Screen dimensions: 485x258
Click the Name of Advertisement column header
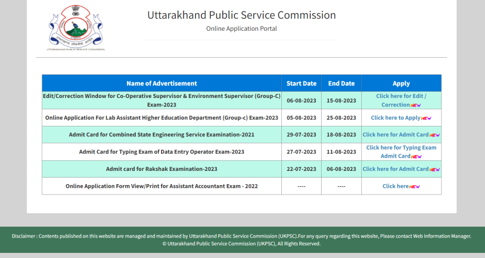tap(162, 83)
